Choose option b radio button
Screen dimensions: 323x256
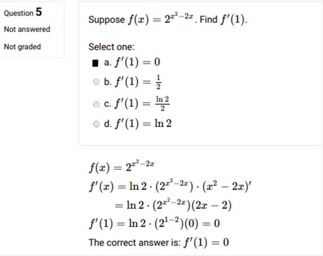point(96,82)
